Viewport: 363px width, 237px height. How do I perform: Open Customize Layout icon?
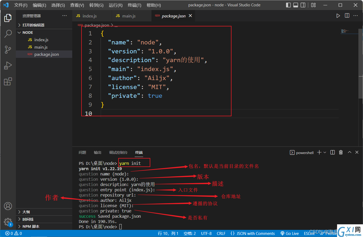pos(314,5)
